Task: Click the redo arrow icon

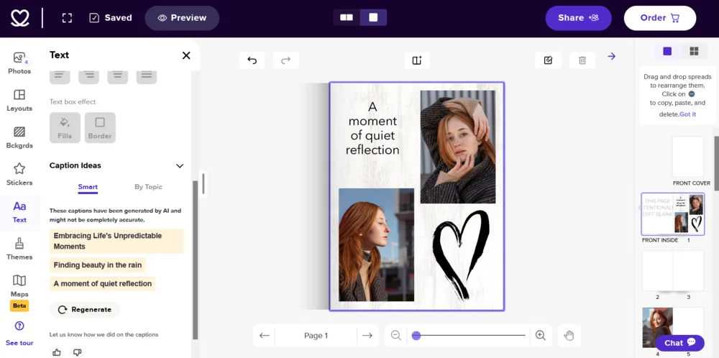Action: point(285,60)
